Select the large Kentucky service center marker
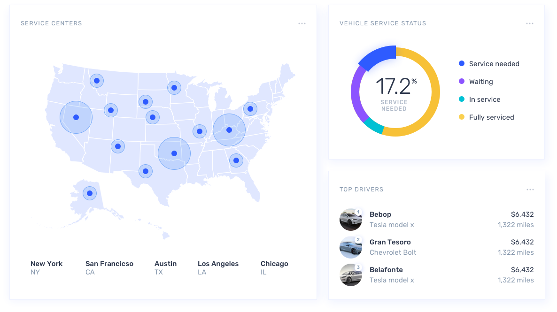The height and width of the screenshot is (312, 557). tap(229, 130)
